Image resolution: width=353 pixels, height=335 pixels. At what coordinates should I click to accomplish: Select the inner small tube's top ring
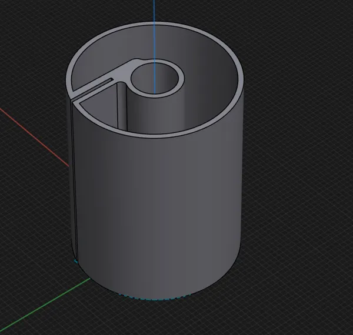181,79
